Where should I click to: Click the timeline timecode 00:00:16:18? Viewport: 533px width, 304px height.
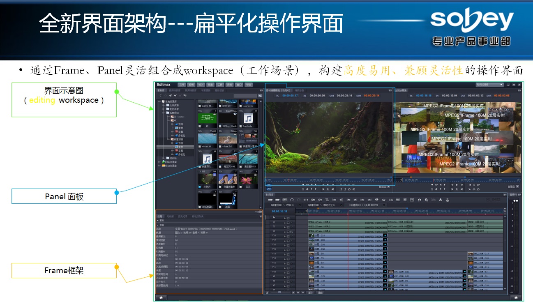point(279,211)
